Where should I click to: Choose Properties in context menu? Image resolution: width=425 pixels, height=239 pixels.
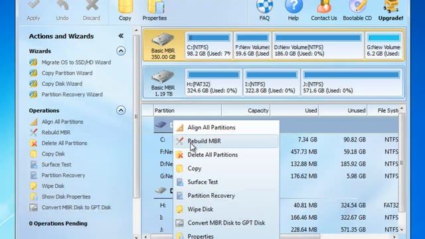[x=226, y=235]
